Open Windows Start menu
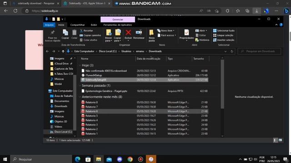 coord(5,159)
